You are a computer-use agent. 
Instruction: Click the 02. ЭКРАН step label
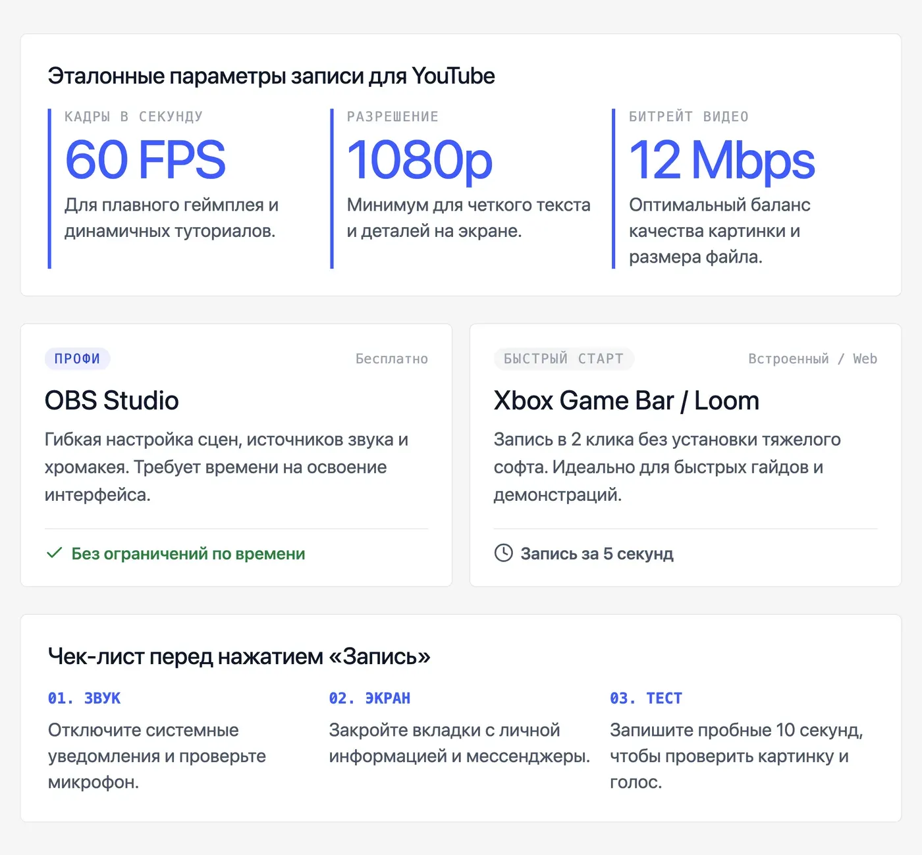(369, 698)
